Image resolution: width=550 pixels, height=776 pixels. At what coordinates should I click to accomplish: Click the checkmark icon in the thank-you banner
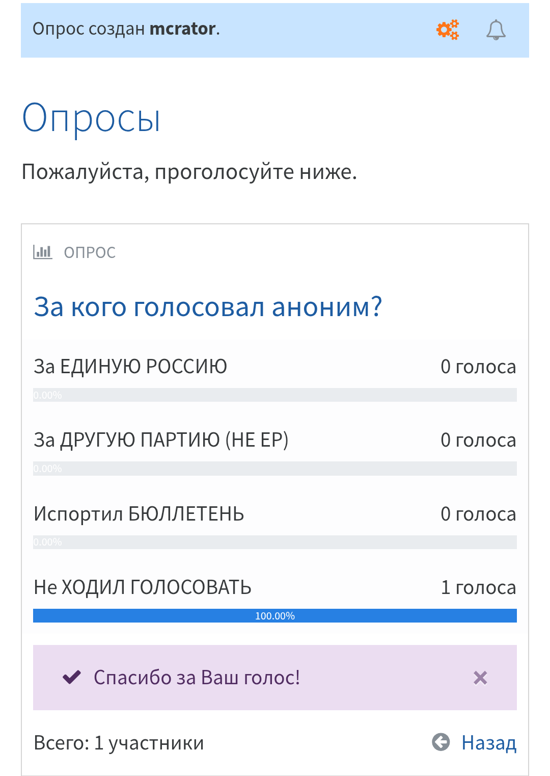[72, 678]
